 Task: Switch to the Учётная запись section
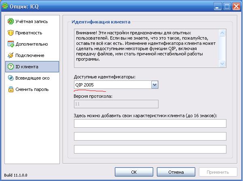[x=32, y=21]
